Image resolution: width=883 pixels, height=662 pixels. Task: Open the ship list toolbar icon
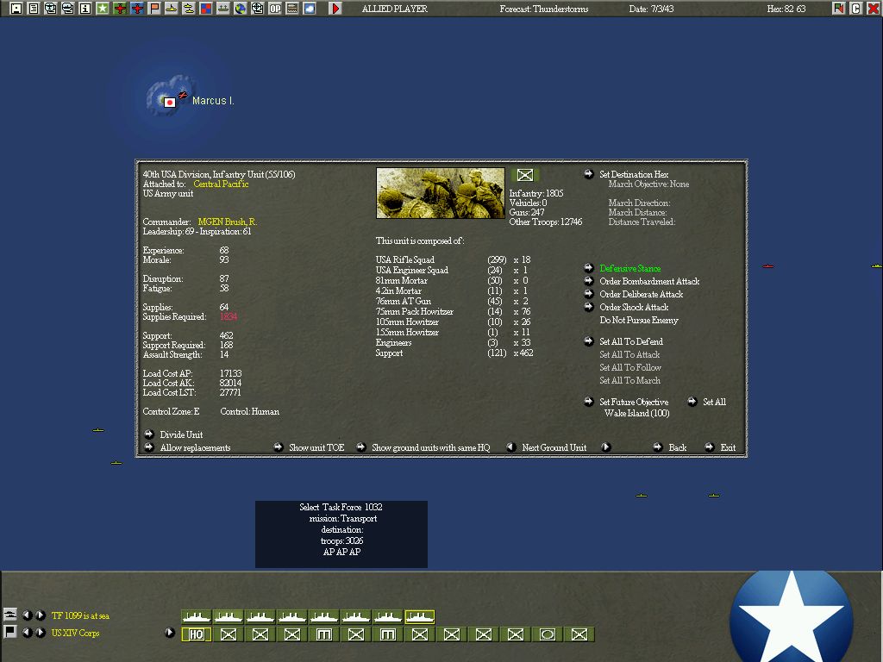(x=68, y=9)
